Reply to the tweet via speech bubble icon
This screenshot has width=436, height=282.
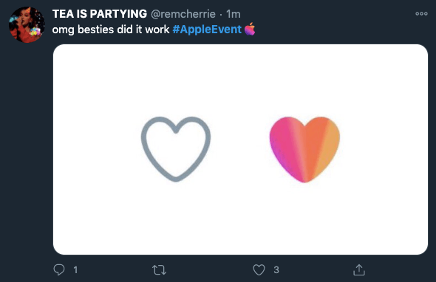point(59,269)
